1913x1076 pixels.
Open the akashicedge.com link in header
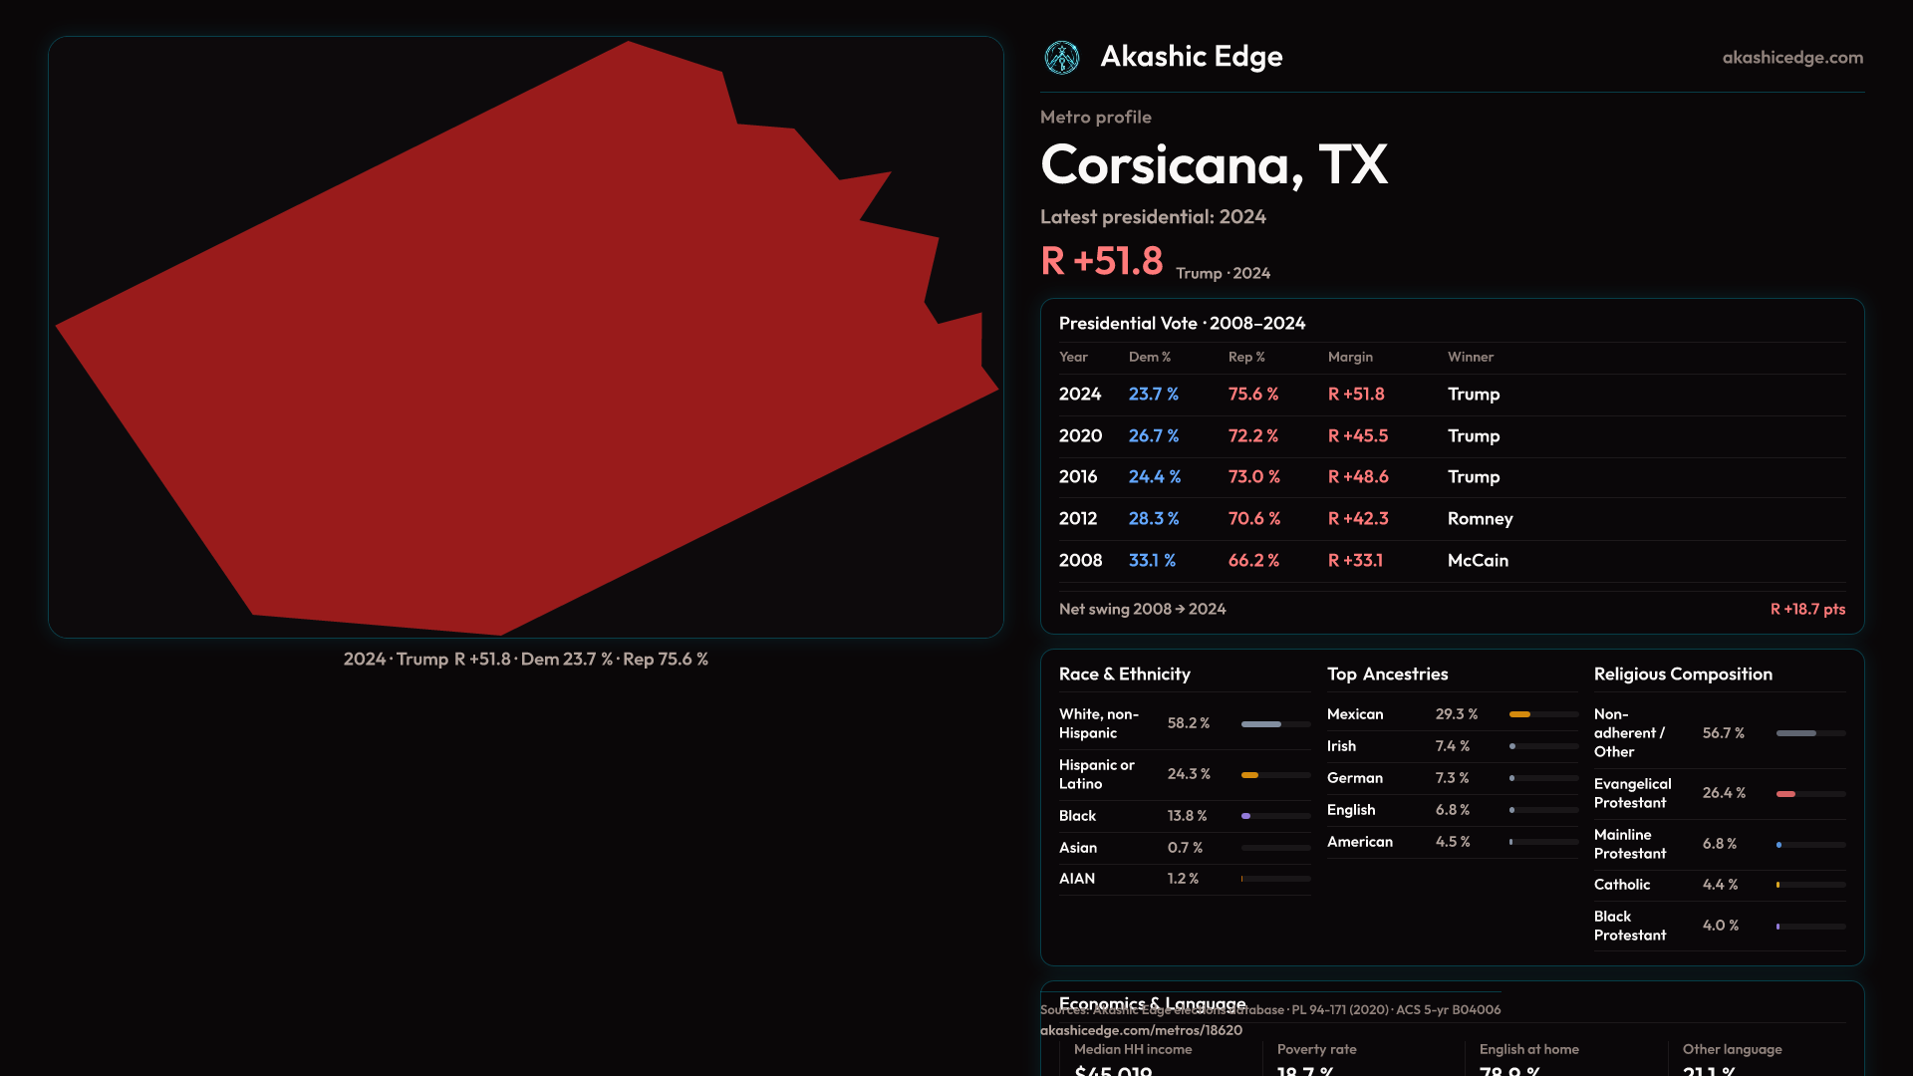[x=1791, y=58]
